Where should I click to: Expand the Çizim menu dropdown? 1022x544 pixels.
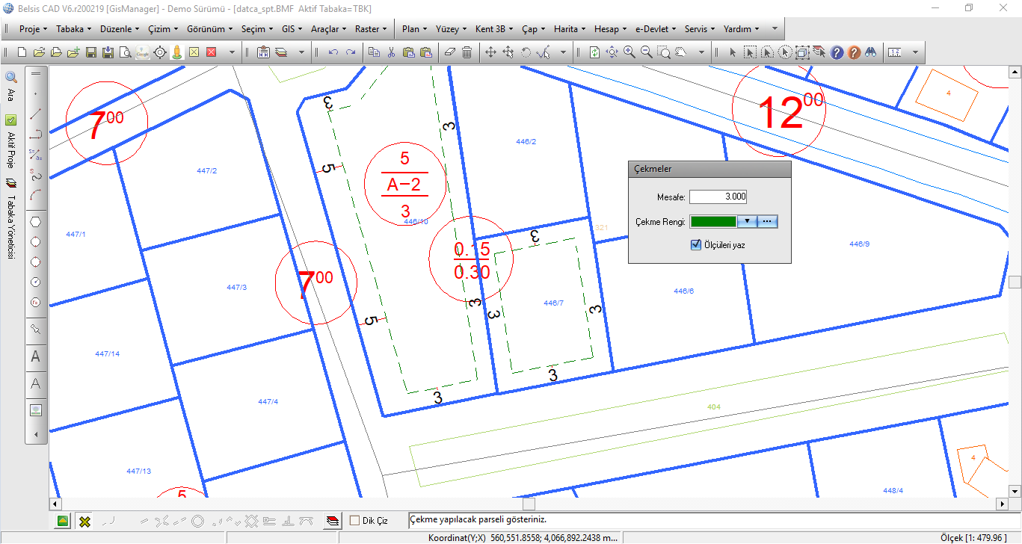point(162,29)
